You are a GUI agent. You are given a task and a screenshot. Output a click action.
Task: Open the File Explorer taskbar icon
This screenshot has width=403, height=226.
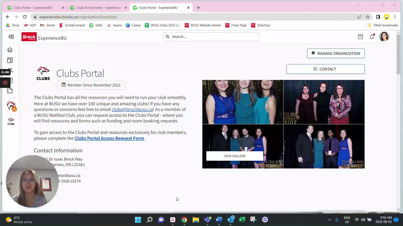coord(196,220)
